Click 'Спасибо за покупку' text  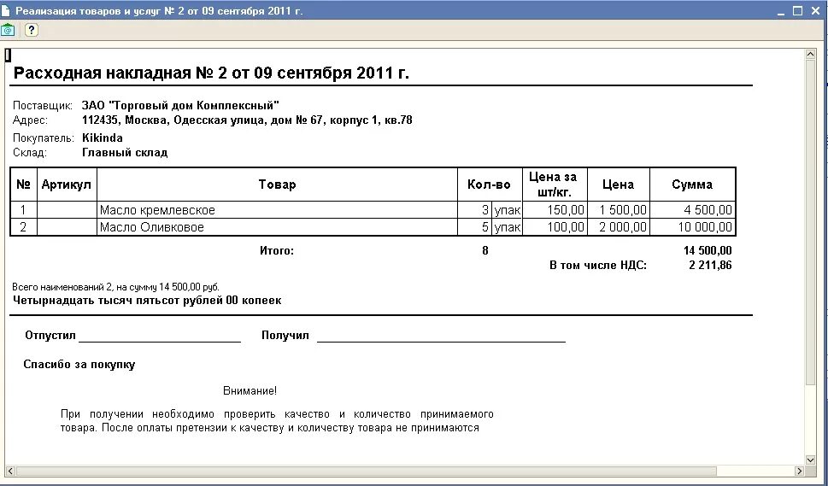click(79, 365)
